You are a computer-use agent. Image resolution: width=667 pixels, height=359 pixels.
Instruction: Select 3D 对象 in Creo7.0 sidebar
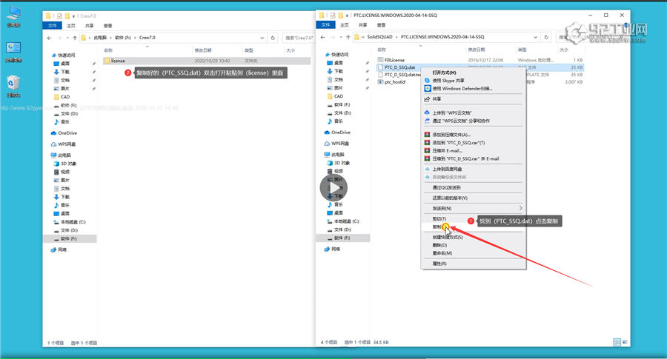[65, 164]
